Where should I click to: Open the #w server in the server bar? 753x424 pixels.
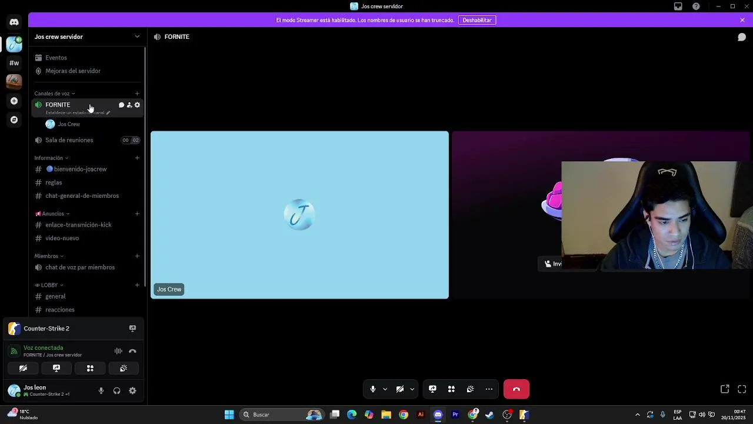(x=14, y=62)
